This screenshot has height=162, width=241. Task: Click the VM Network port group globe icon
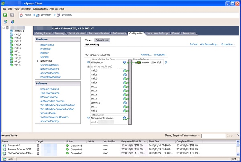(x=125, y=62)
